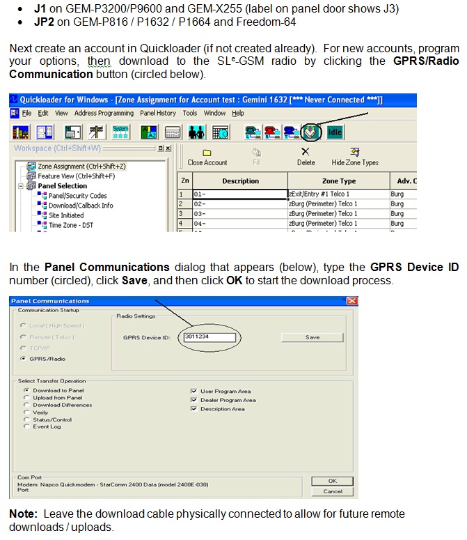
Task: Open the Address Programming menu
Action: (104, 113)
